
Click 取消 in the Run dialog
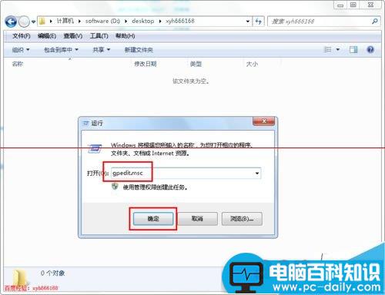(x=197, y=219)
